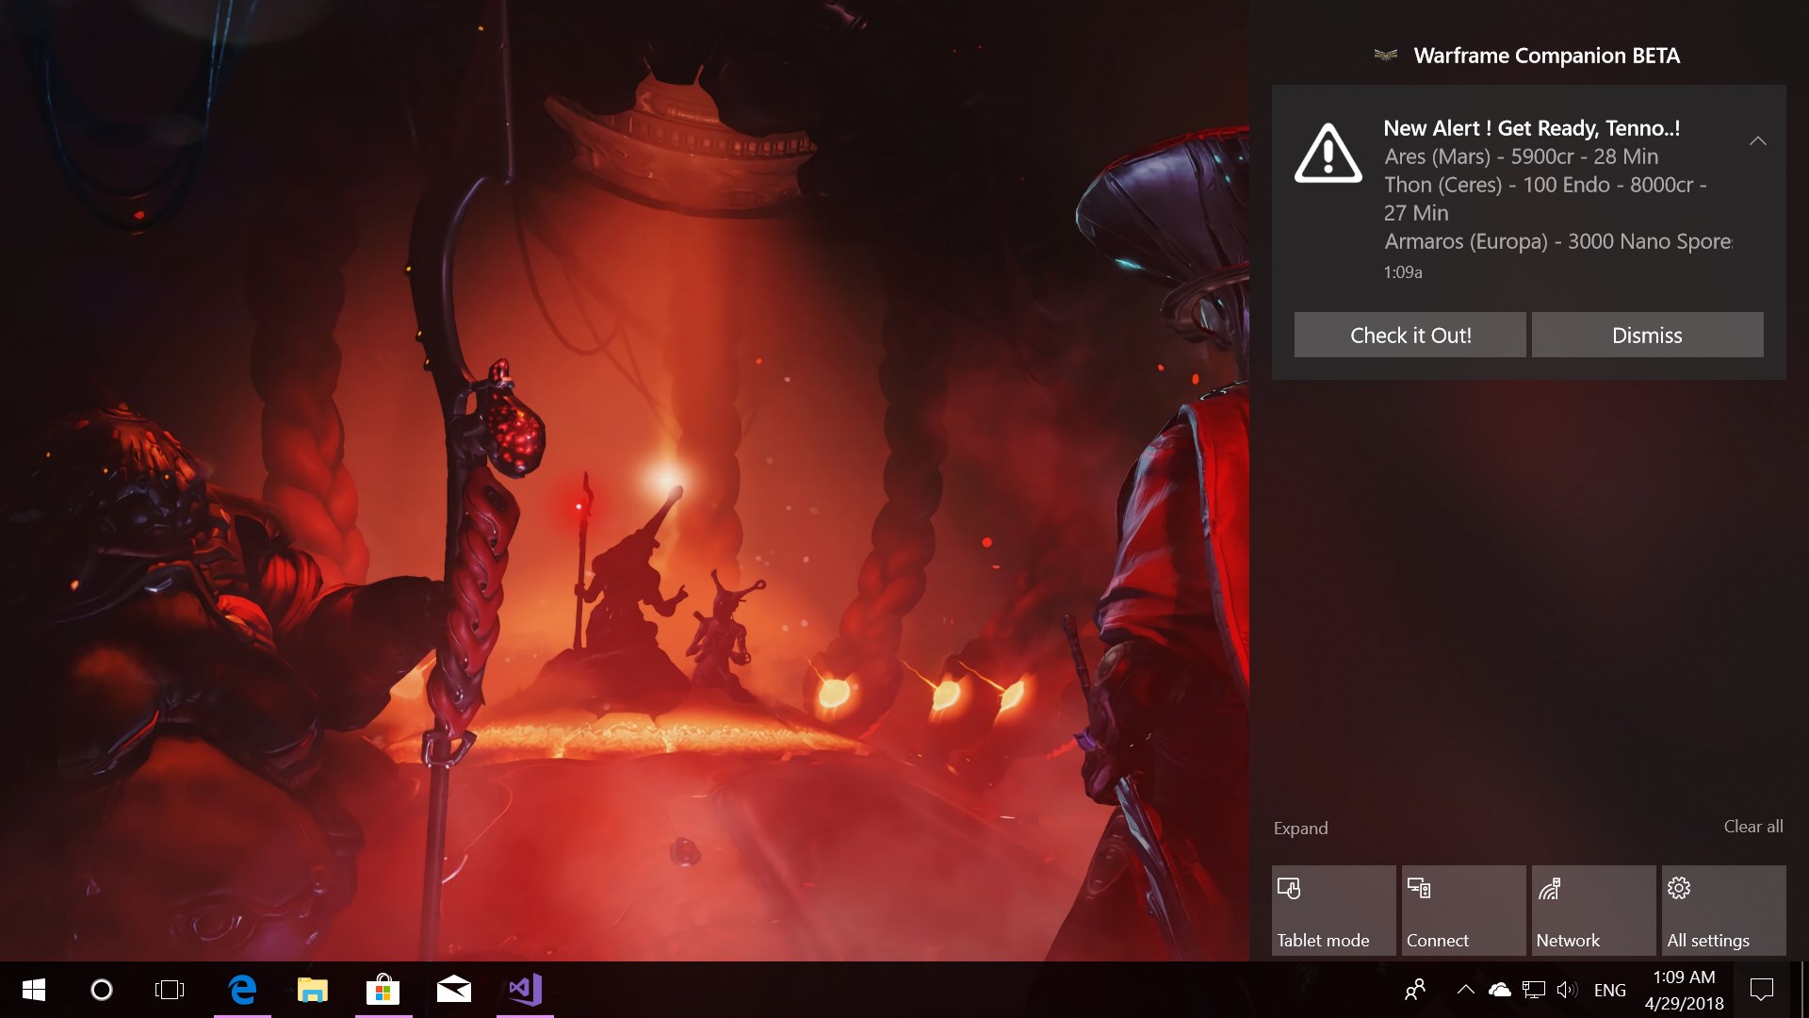
Task: Dismiss the Warframe alert notification
Action: (1646, 335)
